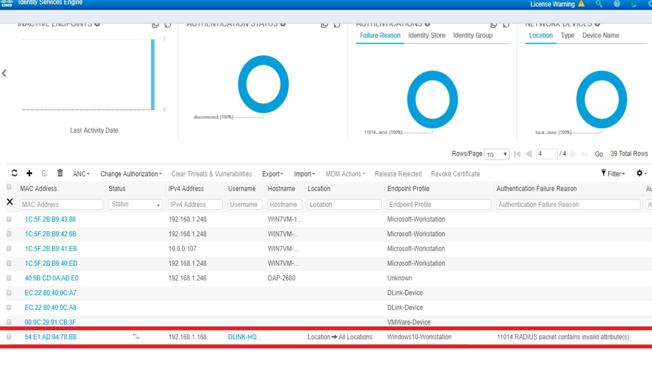
Task: Go to next page of results
Action: click(x=573, y=154)
